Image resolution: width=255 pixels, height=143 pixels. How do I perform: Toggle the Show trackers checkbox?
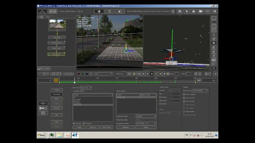184,95
